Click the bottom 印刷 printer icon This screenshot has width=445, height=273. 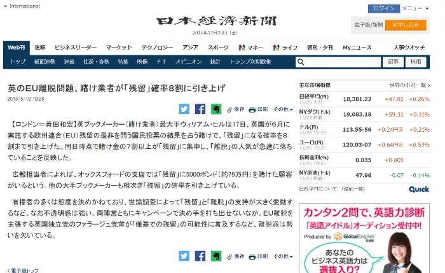coord(252,256)
